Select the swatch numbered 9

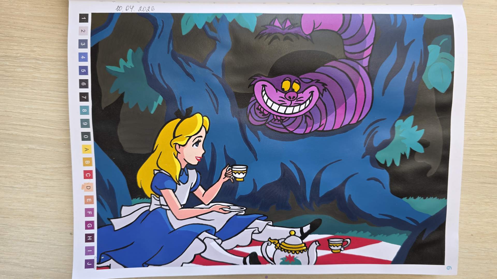(85, 123)
